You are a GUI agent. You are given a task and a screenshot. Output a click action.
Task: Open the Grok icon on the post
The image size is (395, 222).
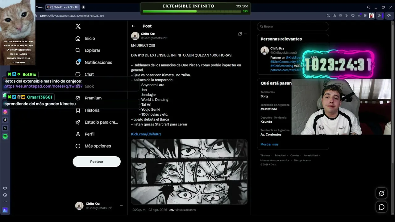(x=240, y=34)
